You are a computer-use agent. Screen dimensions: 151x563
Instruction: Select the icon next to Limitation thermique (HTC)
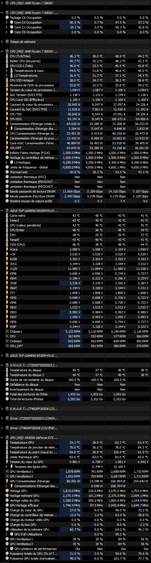coord(7,177)
